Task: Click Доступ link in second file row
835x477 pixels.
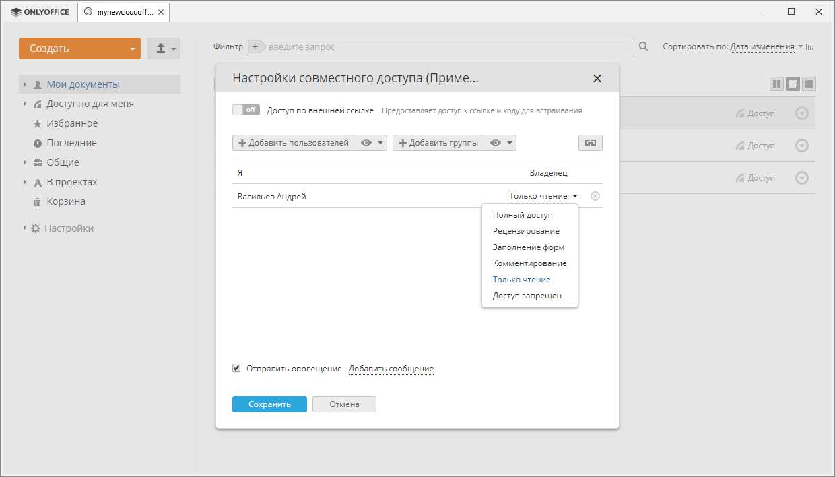Action: pos(755,146)
